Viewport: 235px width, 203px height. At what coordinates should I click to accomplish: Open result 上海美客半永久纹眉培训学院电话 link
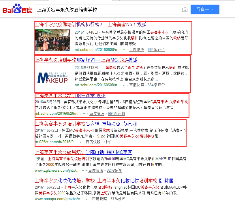(84, 152)
